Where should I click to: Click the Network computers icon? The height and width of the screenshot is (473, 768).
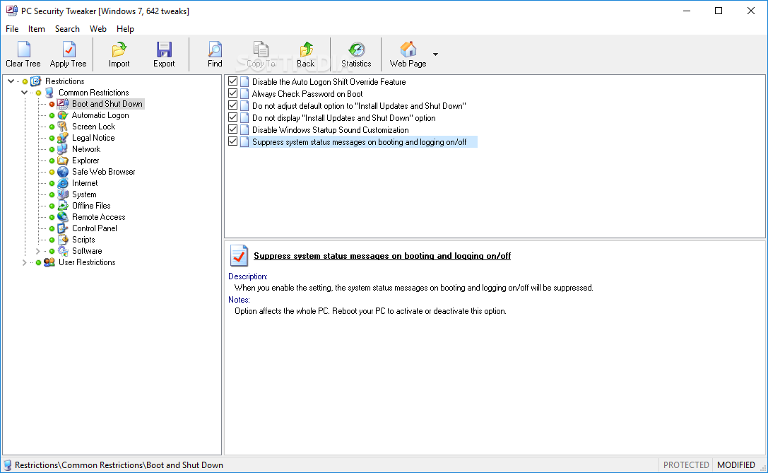click(62, 149)
